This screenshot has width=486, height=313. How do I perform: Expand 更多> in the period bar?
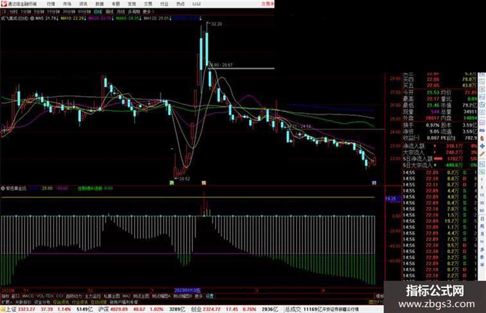click(148, 11)
